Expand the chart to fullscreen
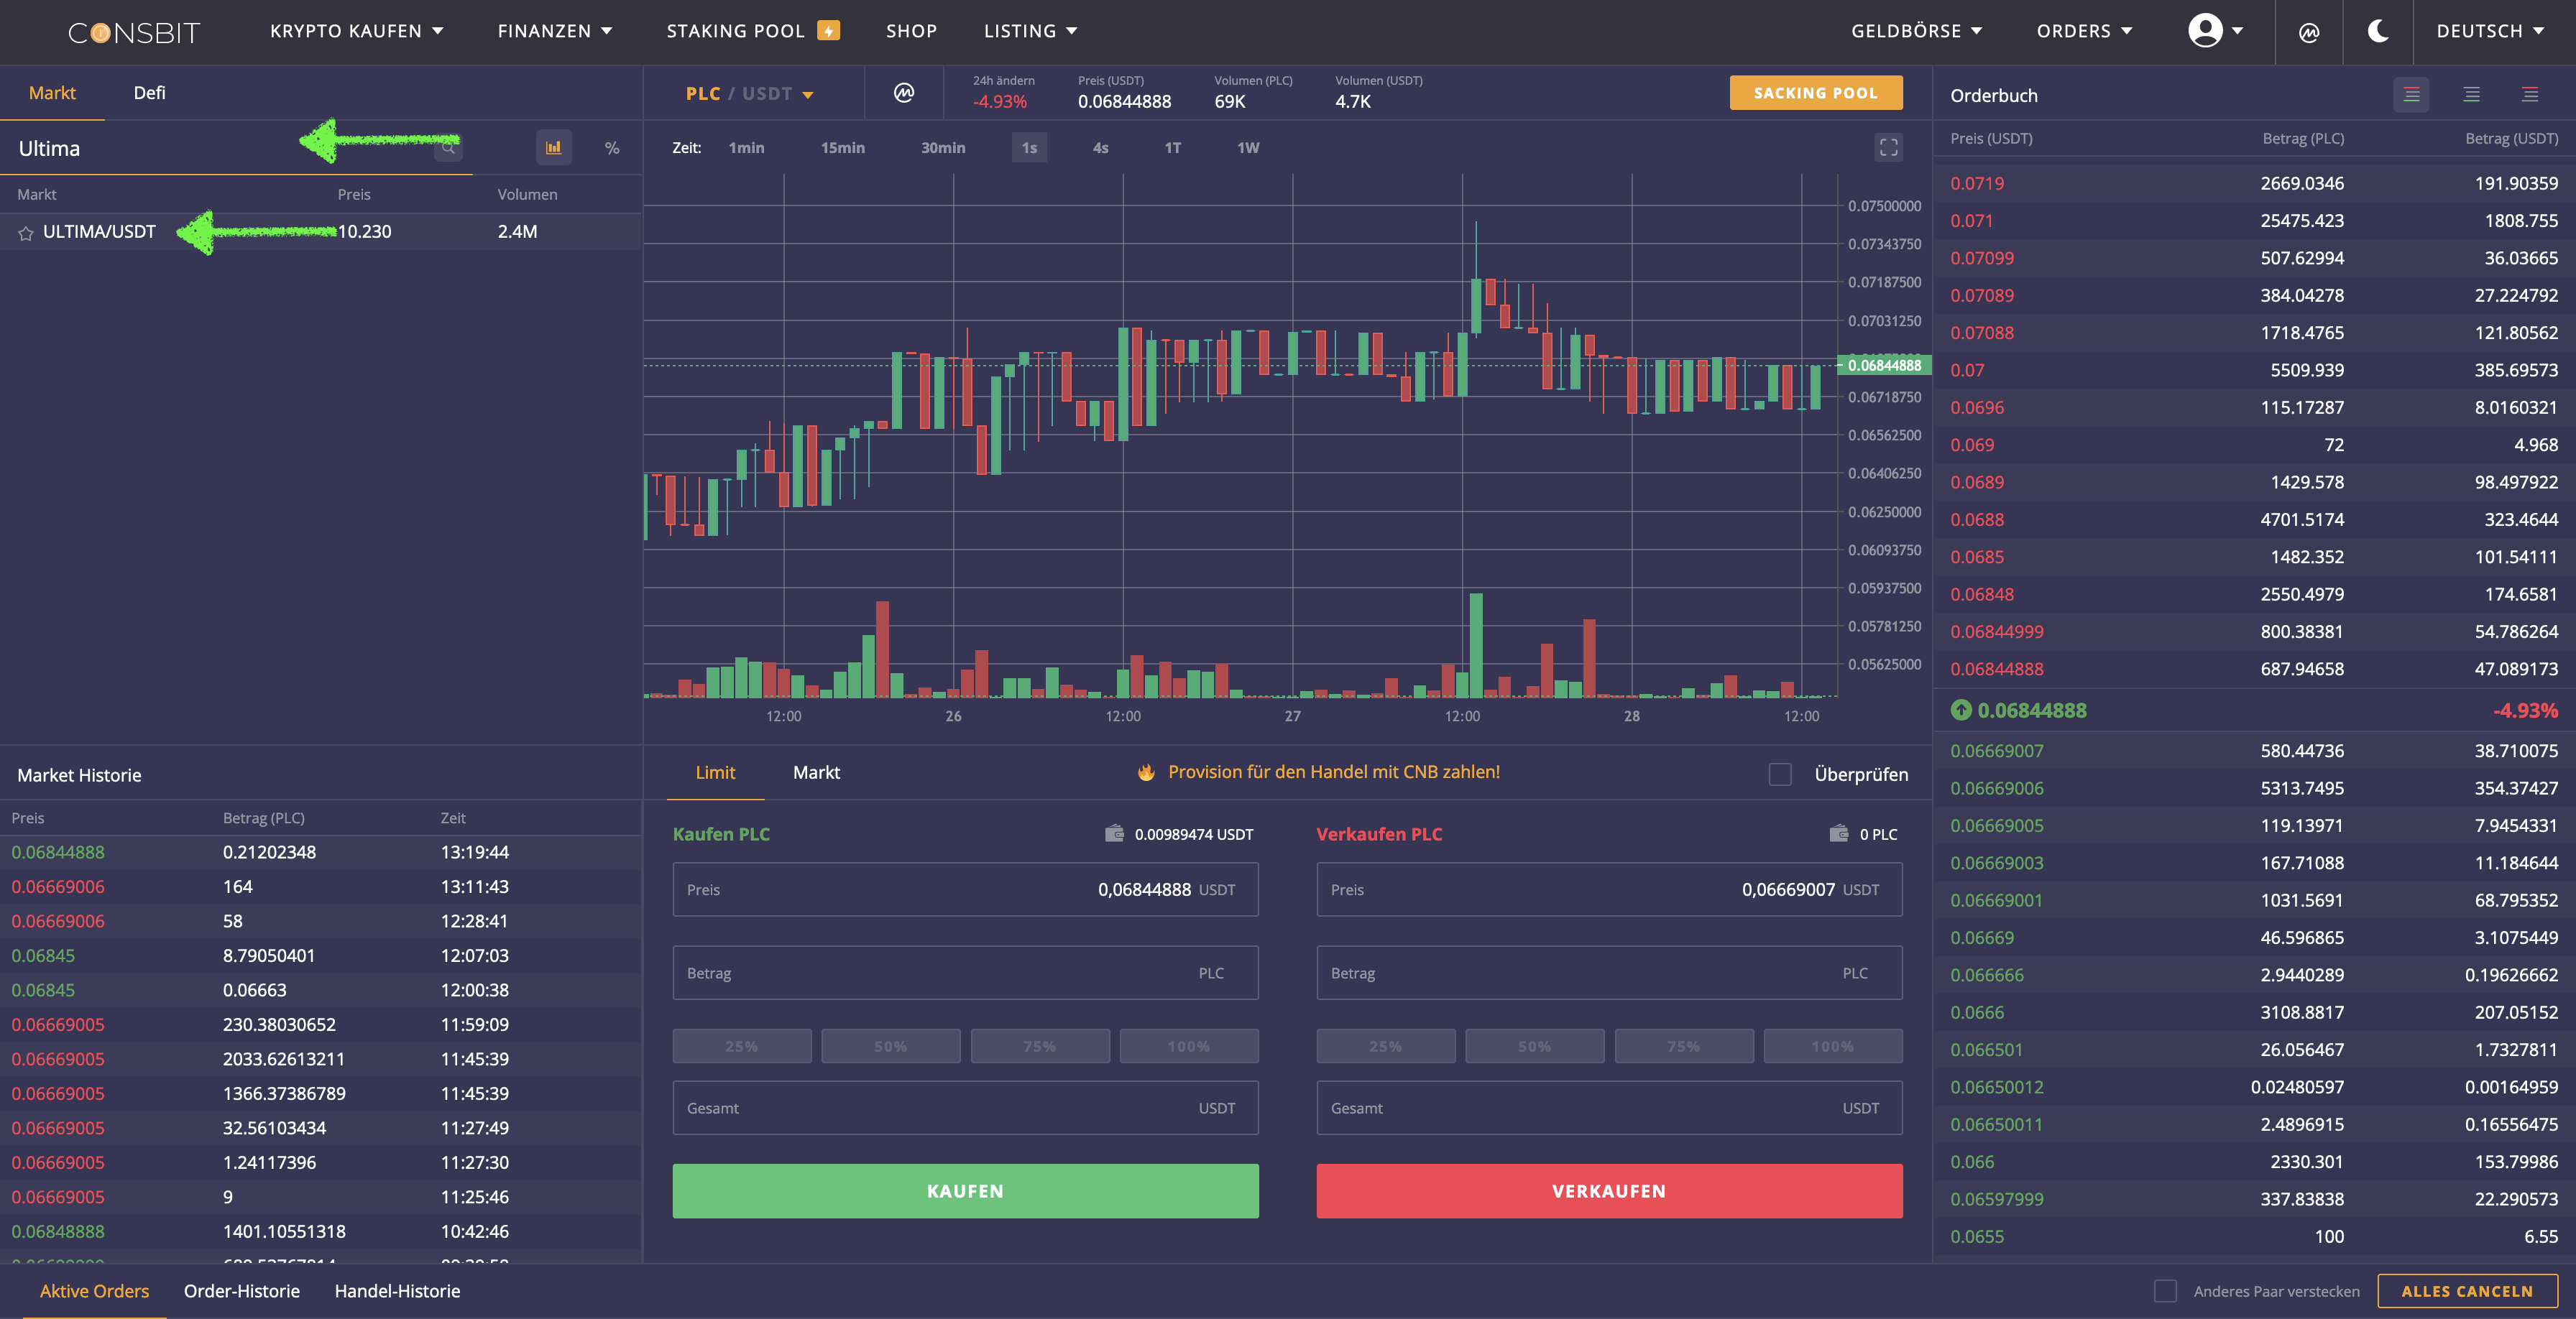Screen dimensions: 2576x1319 point(1888,147)
